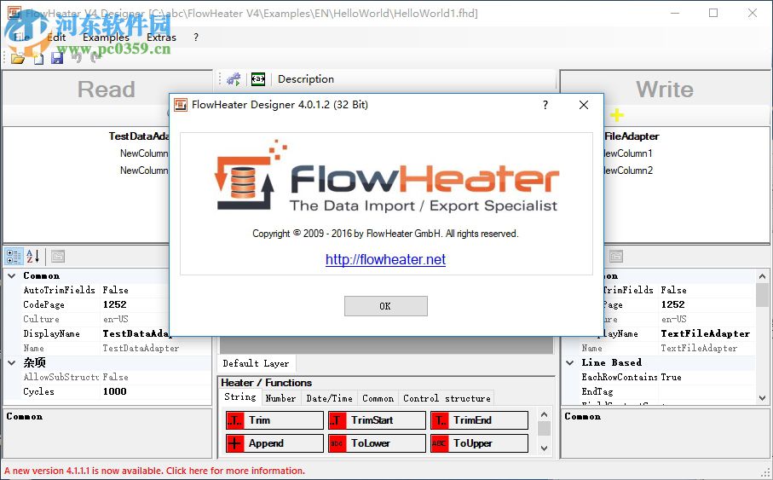773x480 pixels.
Task: Click scroll down arrow in Heater functions list
Action: point(544,448)
